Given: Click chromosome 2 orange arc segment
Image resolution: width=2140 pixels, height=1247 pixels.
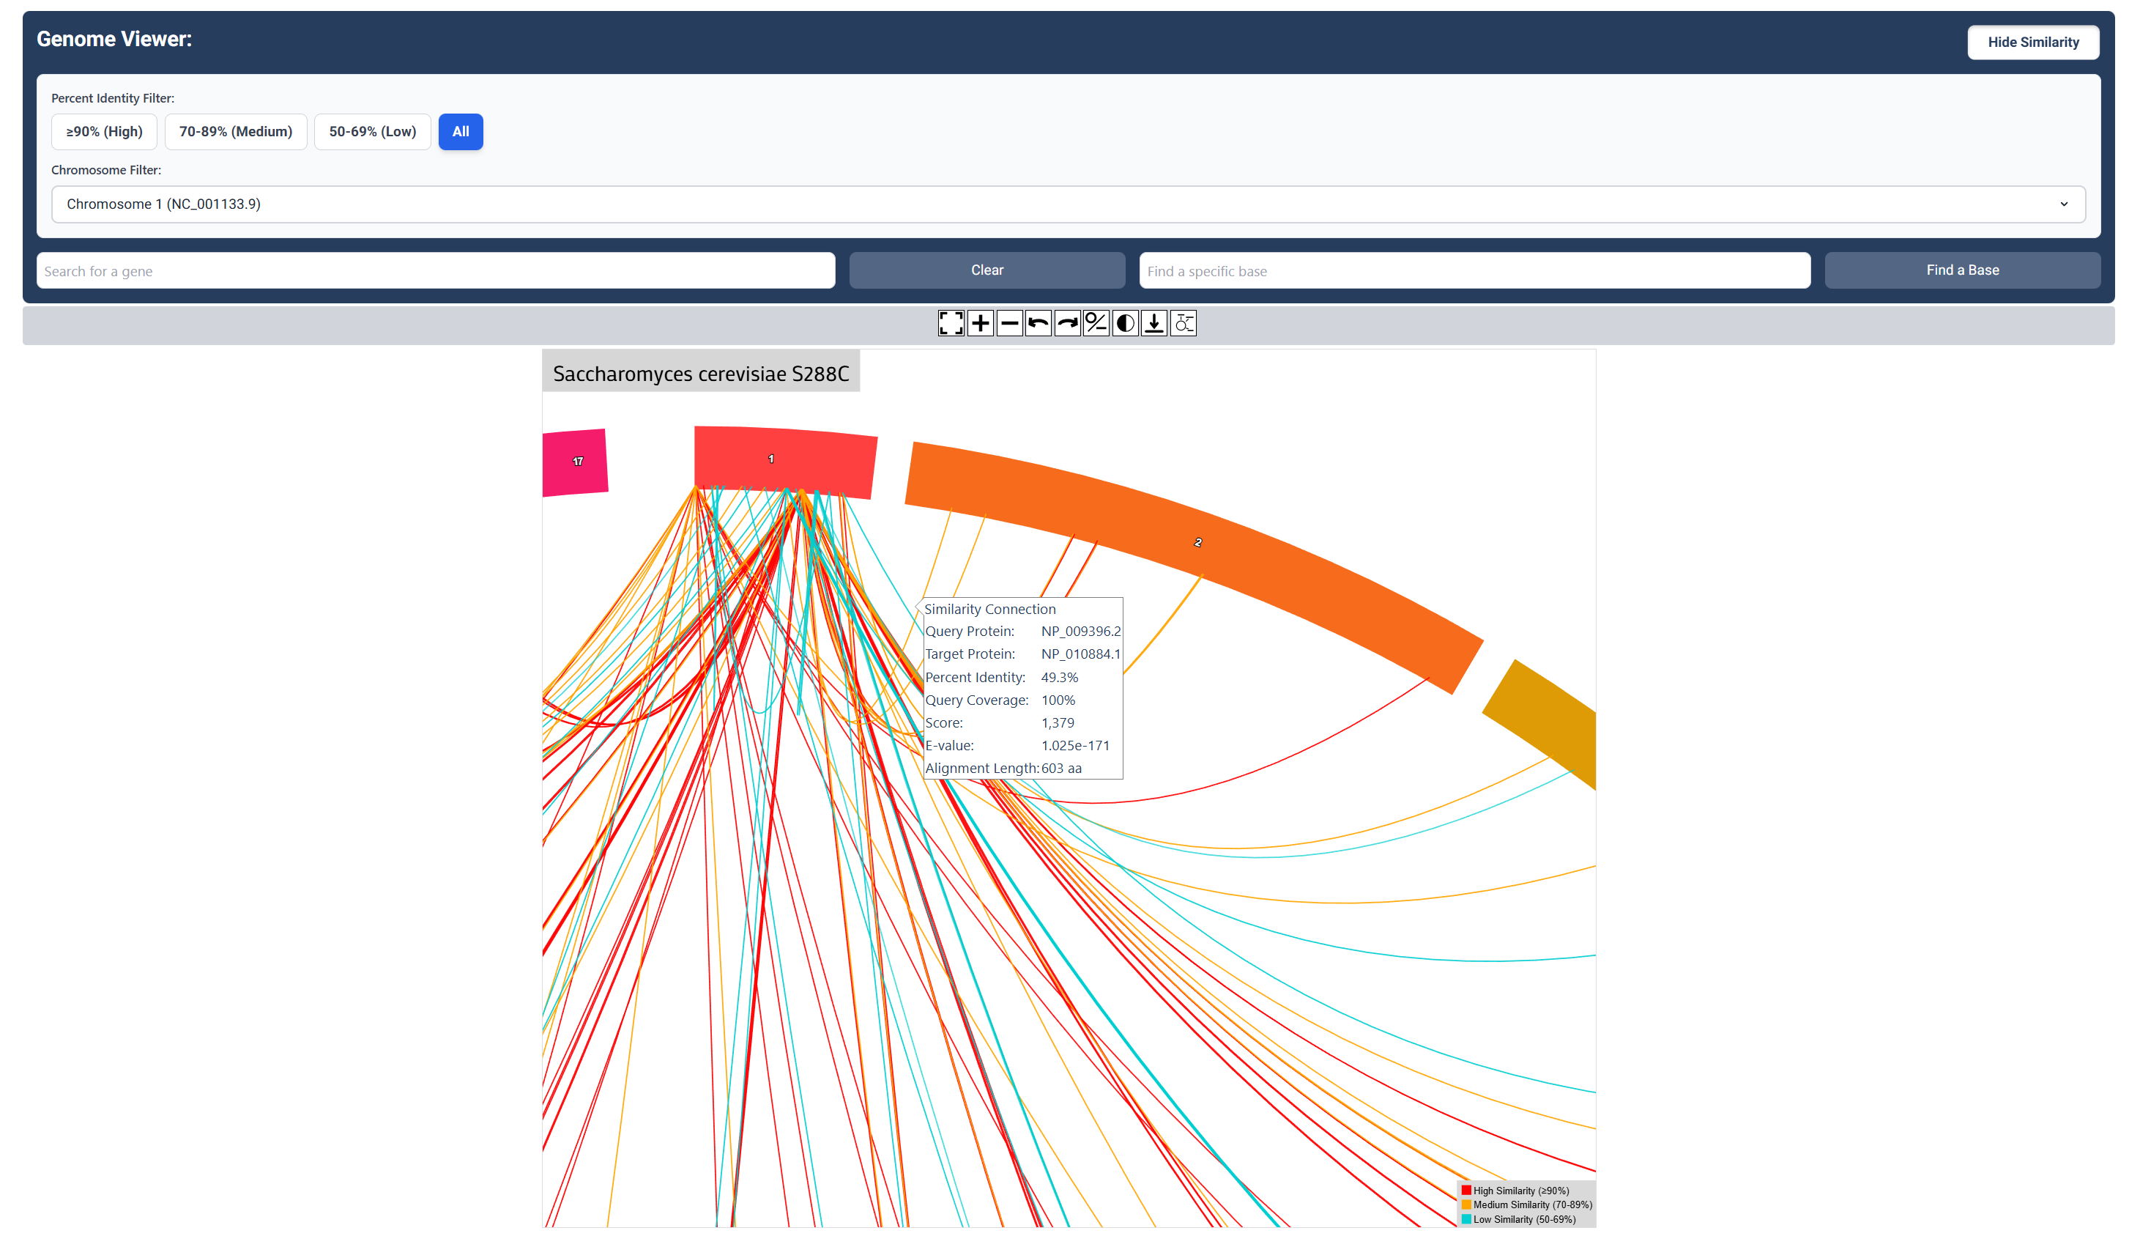Looking at the screenshot, I should tap(1197, 544).
